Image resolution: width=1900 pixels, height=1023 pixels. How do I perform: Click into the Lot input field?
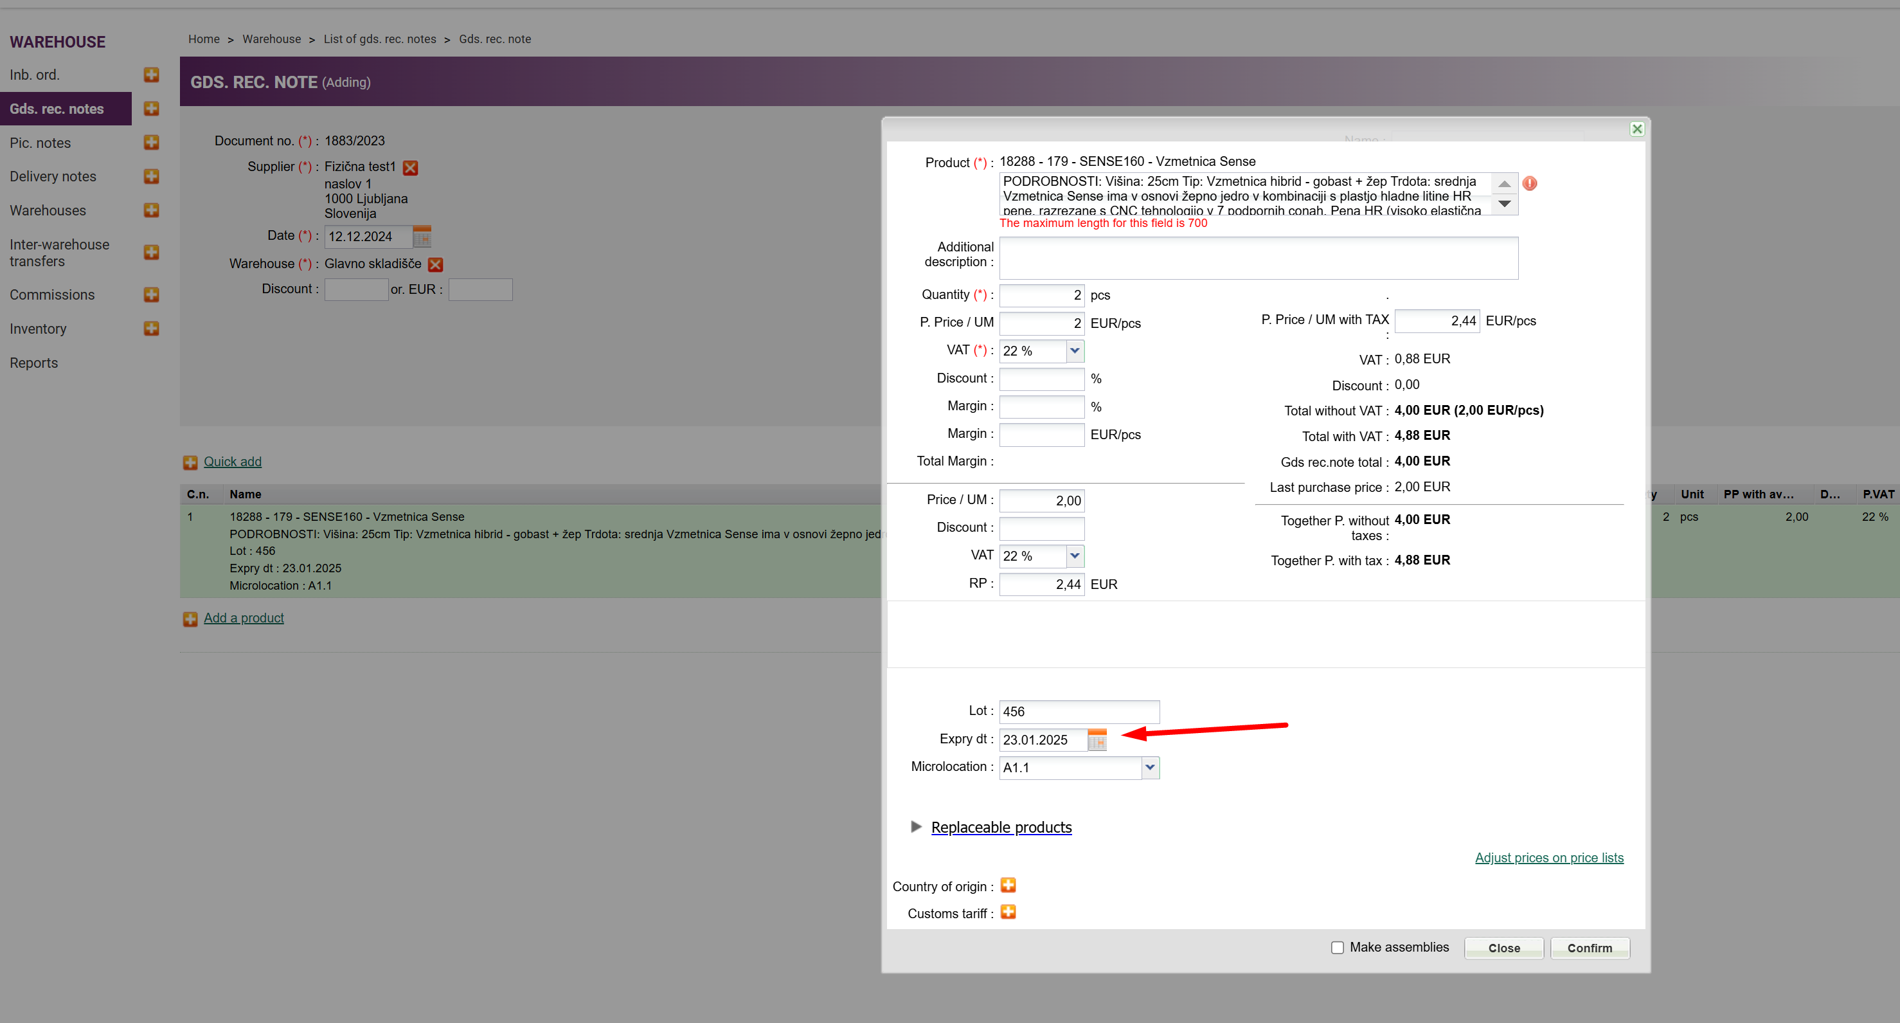[1079, 712]
